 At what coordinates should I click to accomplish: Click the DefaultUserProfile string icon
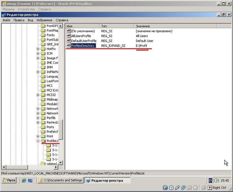coord(68,41)
